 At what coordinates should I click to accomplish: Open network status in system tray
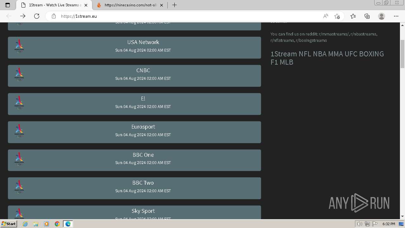pos(367,224)
